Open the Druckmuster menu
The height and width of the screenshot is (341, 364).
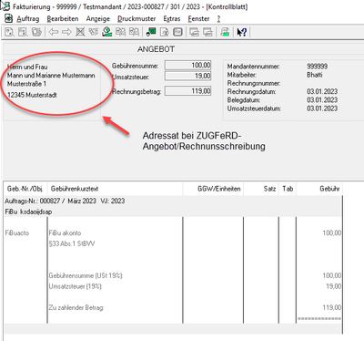coord(136,19)
